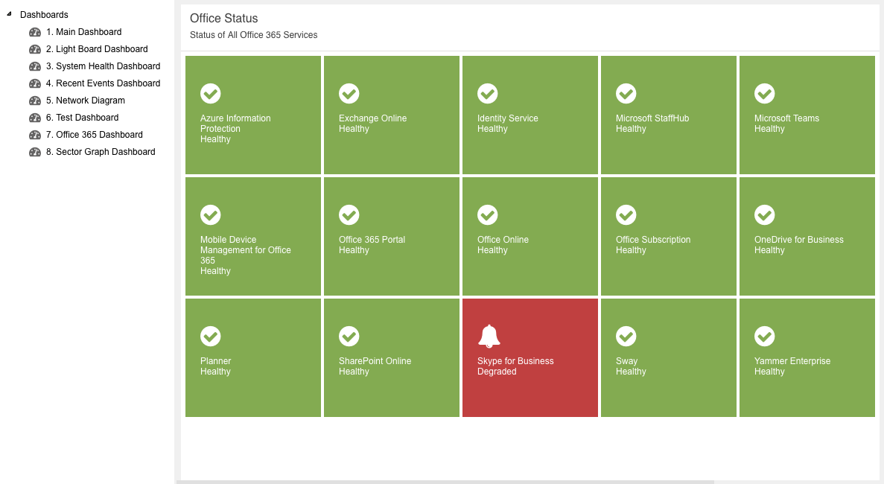The image size is (884, 484).
Task: Click Mobile Device Management for Office 365 label
Action: tap(246, 250)
